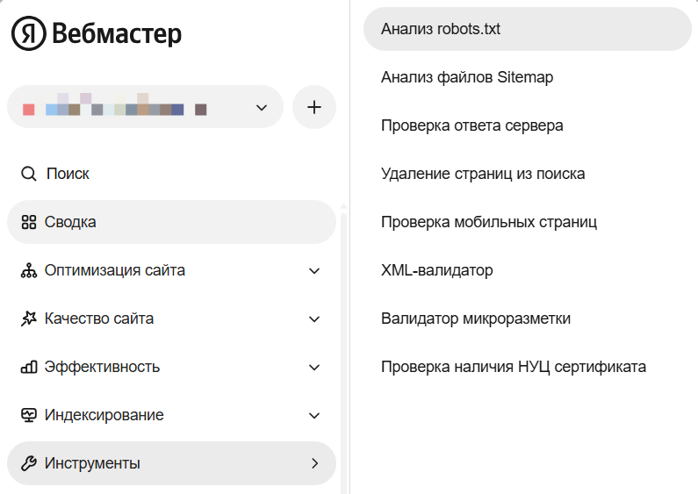Open Эффективность menu item
The width and height of the screenshot is (698, 494).
tap(171, 367)
